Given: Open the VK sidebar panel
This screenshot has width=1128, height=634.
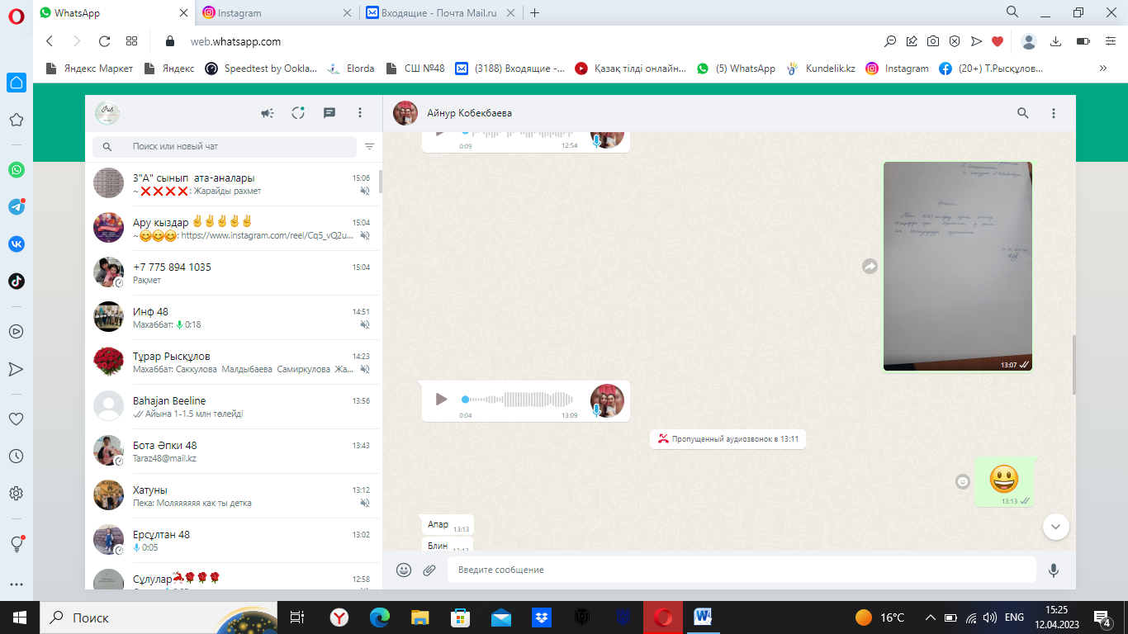Looking at the screenshot, I should [x=17, y=244].
